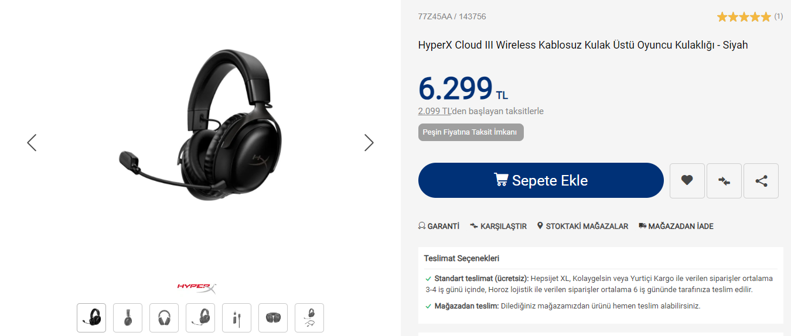This screenshot has width=791, height=336.
Task: Click the five-star rating icons
Action: tap(744, 17)
